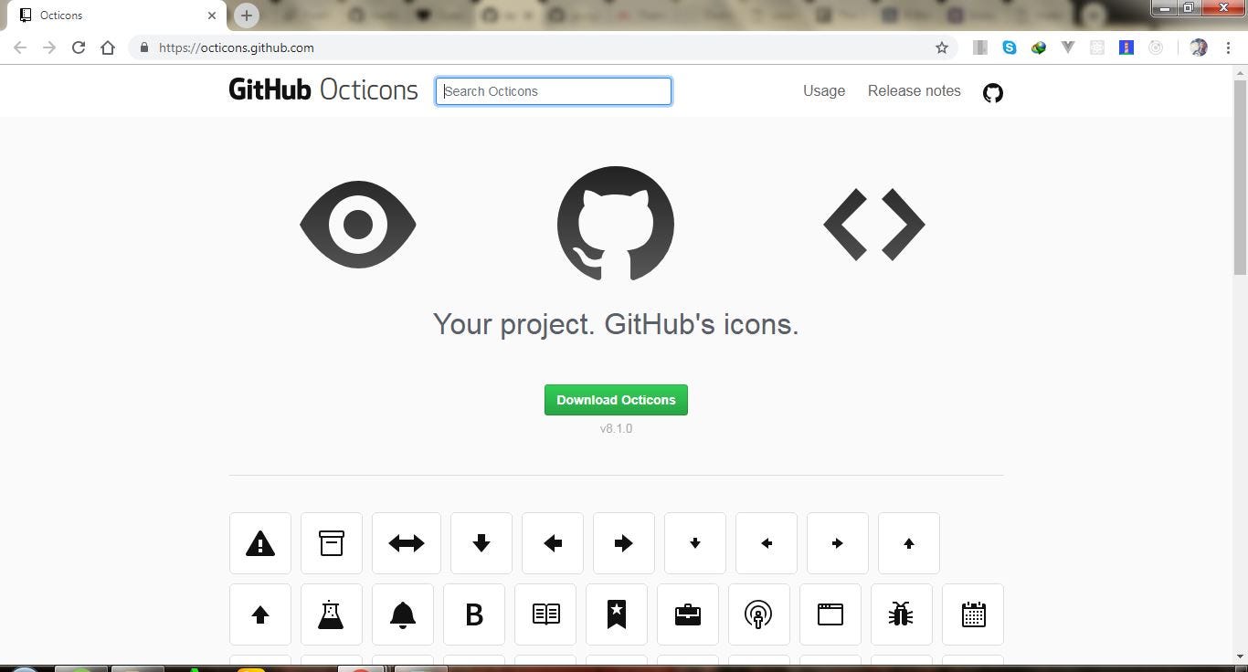Click the v8.1.0 version text

[616, 428]
